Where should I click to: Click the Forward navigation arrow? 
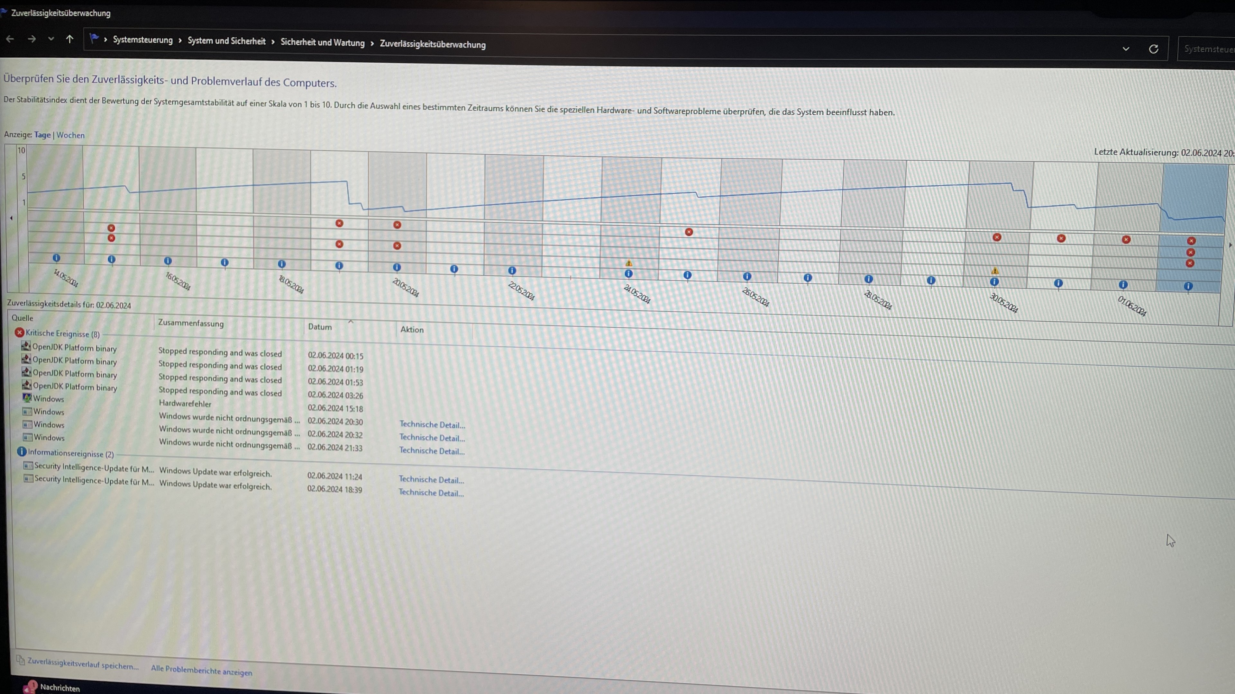pos(32,39)
